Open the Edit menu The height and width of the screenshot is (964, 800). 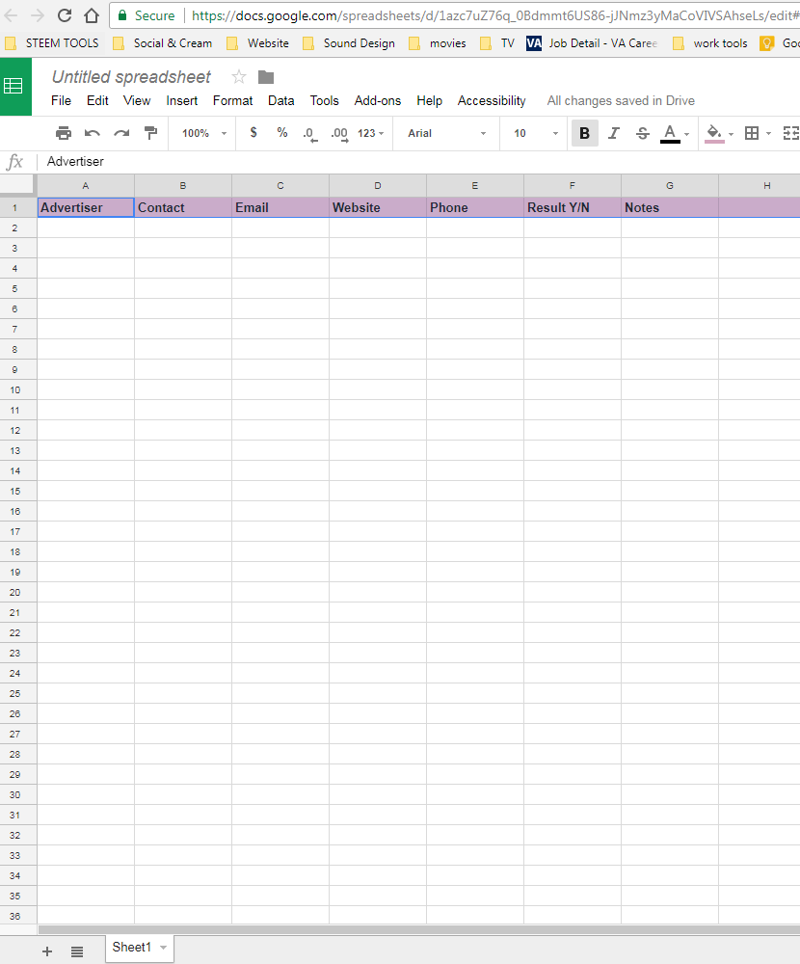97,101
